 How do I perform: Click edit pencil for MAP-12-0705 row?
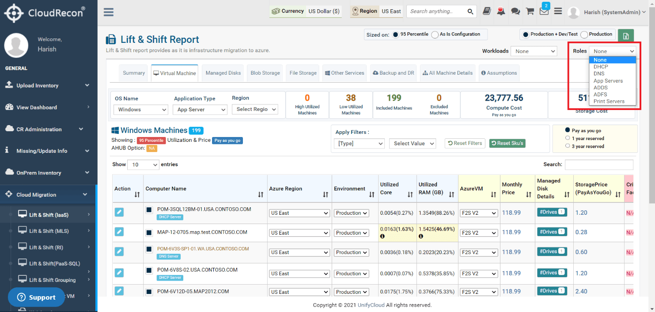coord(119,232)
